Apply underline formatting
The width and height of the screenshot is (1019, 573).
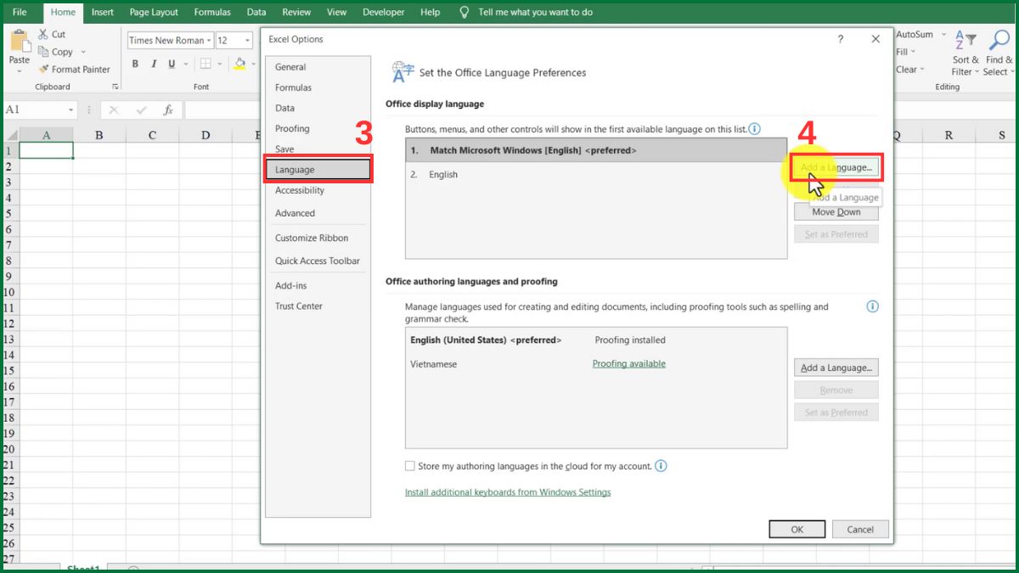click(x=171, y=64)
